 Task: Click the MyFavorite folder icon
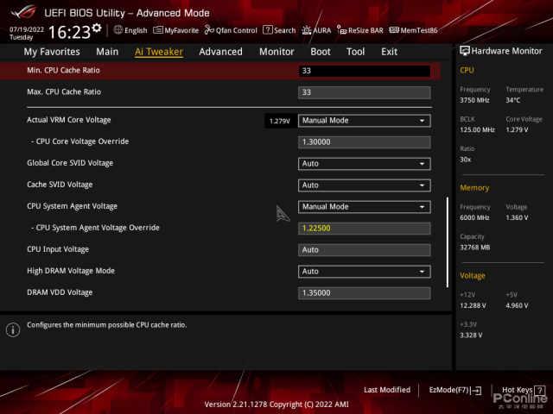[158, 30]
